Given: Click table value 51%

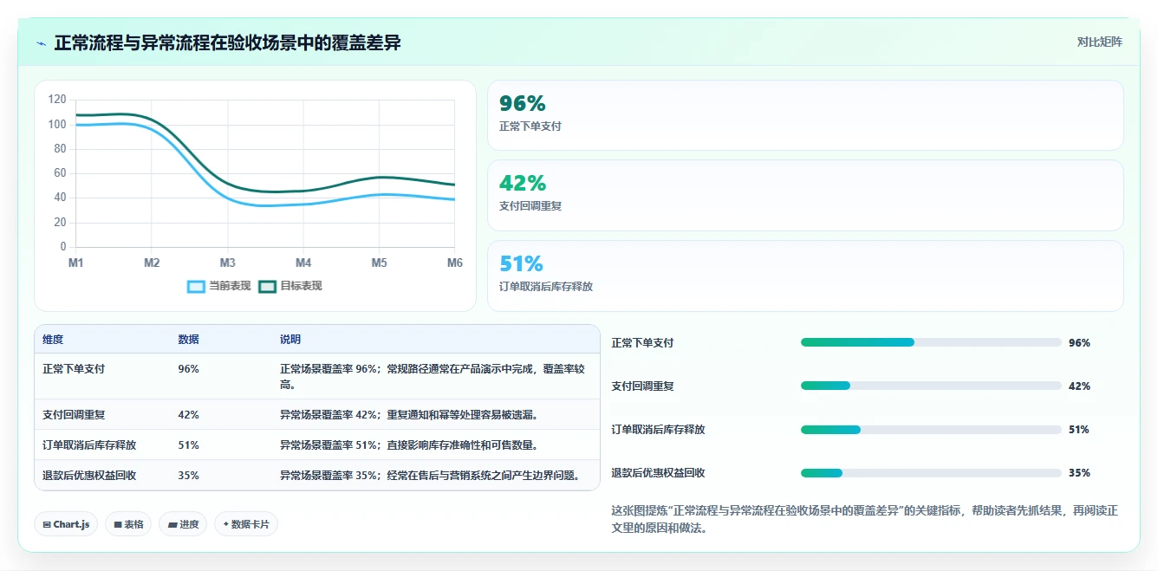Looking at the screenshot, I should pos(188,445).
